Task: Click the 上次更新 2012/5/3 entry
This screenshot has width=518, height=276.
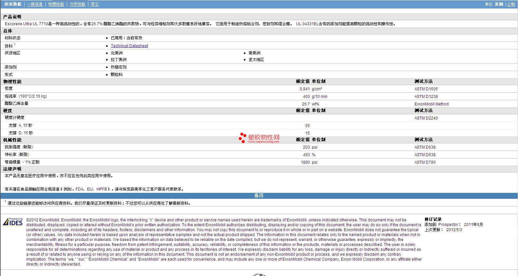Action: click(443, 230)
